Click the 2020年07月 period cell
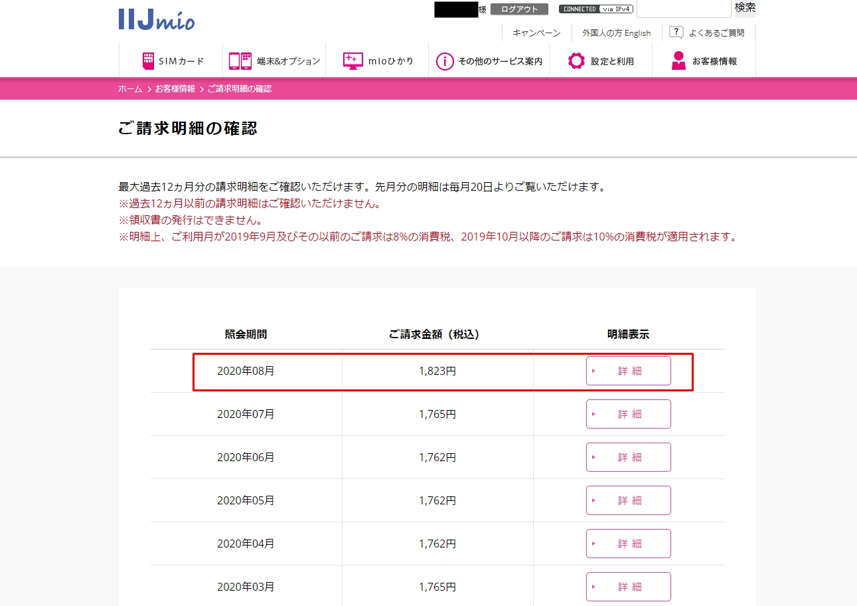 pos(246,414)
